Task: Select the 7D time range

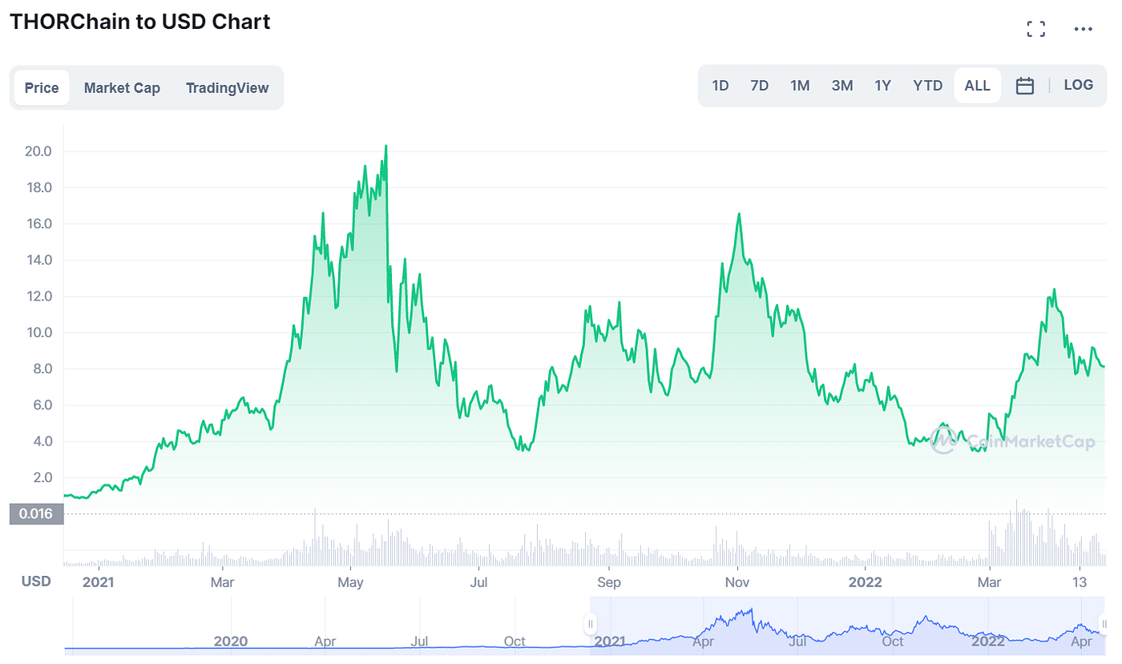Action: (x=759, y=86)
